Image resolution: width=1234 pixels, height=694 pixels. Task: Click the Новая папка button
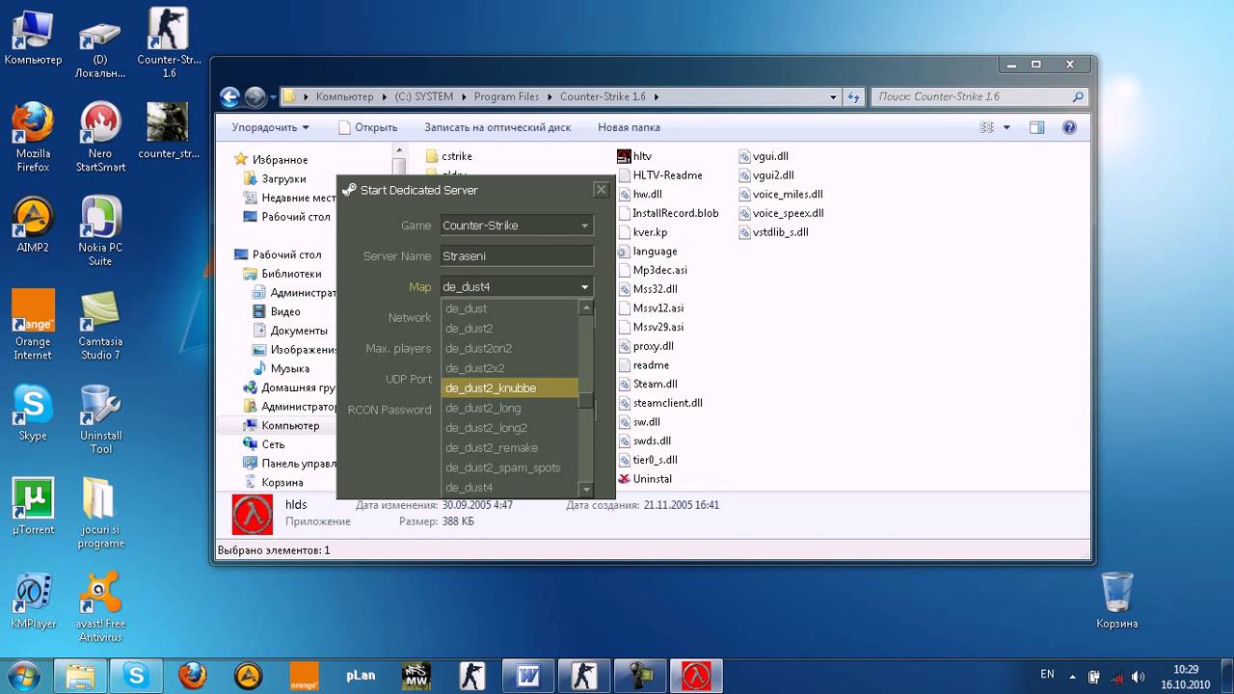coord(629,127)
